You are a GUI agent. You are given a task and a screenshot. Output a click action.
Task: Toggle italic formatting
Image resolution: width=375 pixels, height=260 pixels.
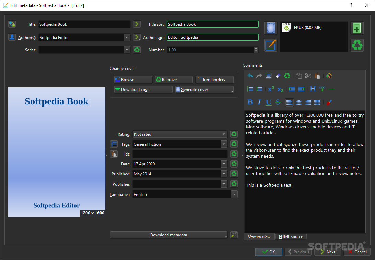259,102
